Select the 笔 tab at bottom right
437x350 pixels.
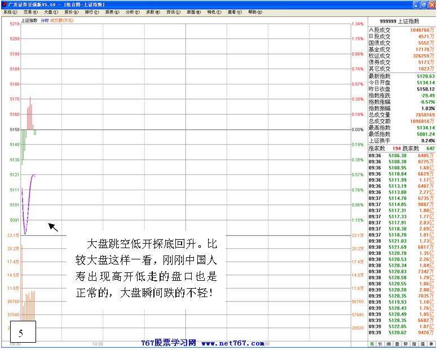pos(373,343)
